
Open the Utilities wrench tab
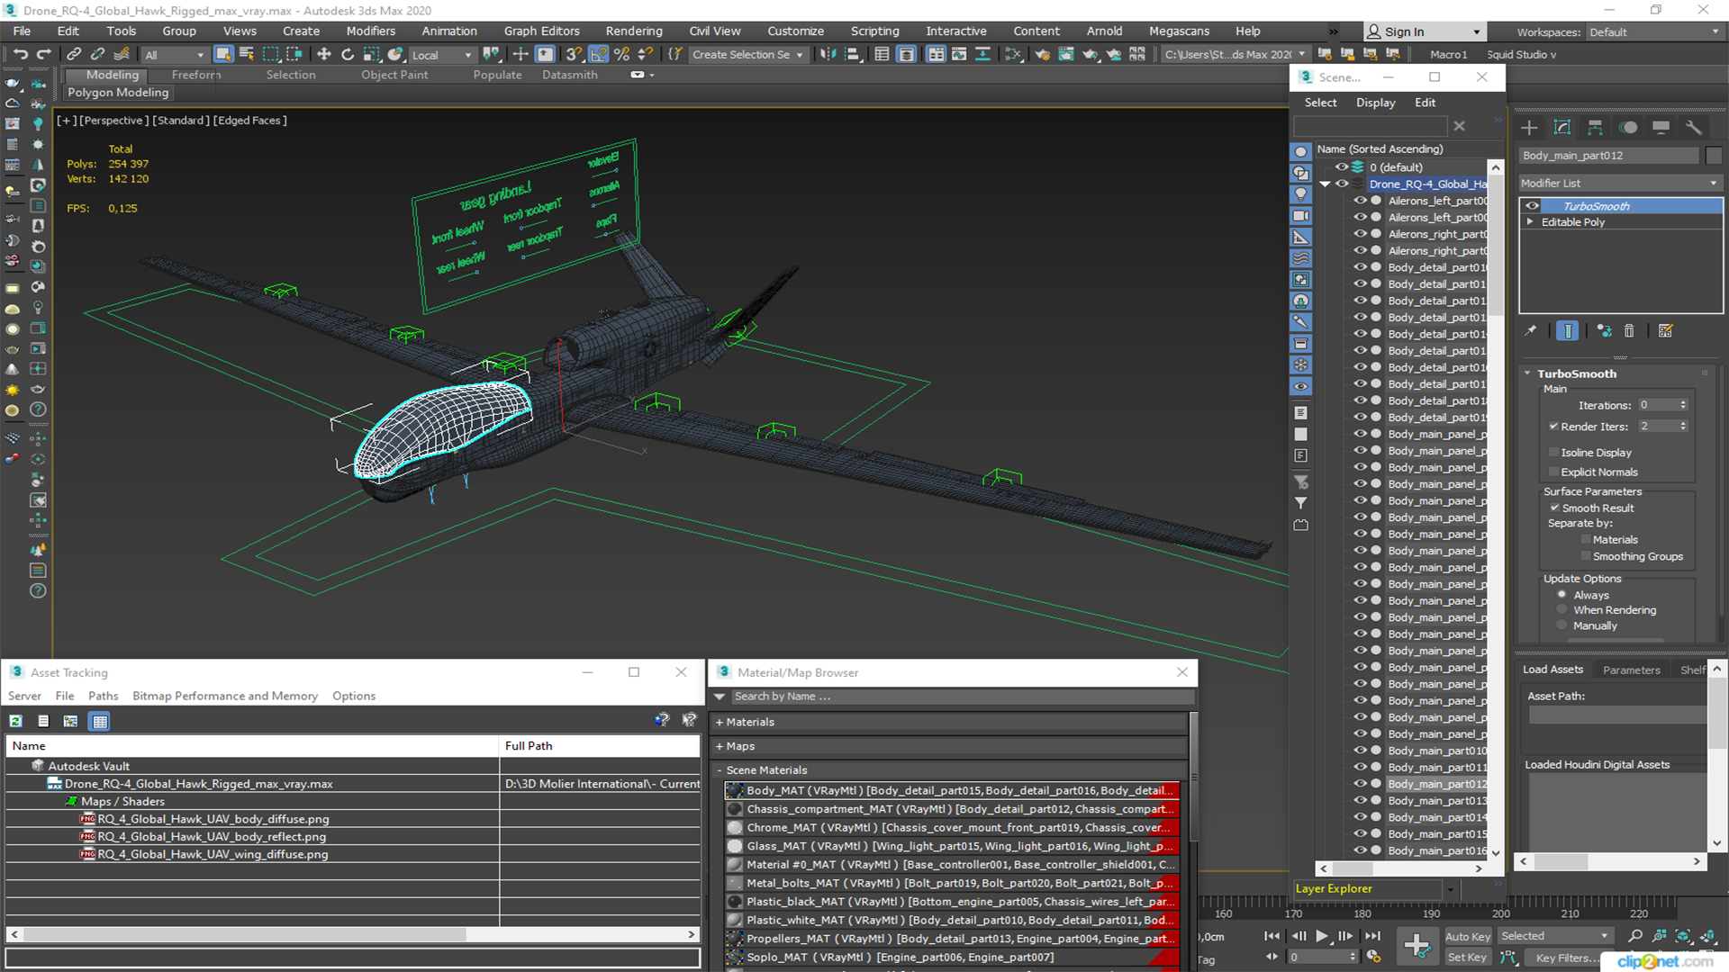pyautogui.click(x=1694, y=127)
